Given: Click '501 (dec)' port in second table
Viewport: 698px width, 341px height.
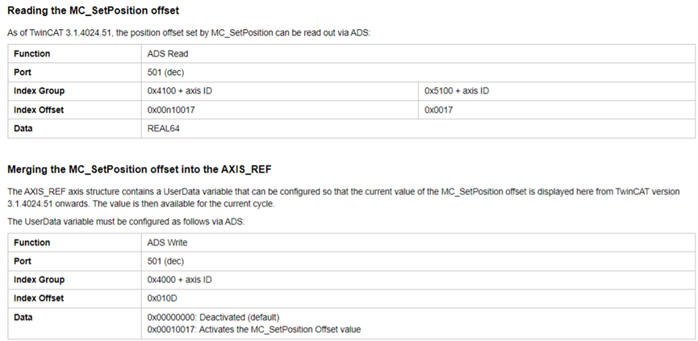Looking at the screenshot, I should click(165, 261).
